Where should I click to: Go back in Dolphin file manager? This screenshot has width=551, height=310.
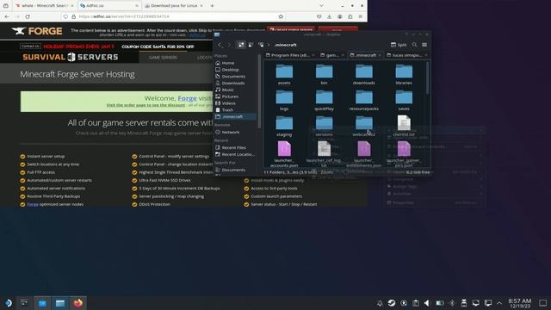[x=220, y=45]
